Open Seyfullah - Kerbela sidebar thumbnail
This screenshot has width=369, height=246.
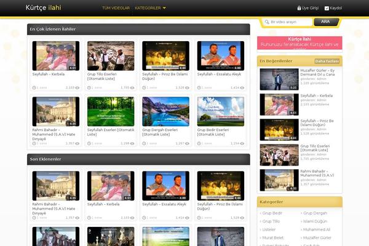click(279, 105)
